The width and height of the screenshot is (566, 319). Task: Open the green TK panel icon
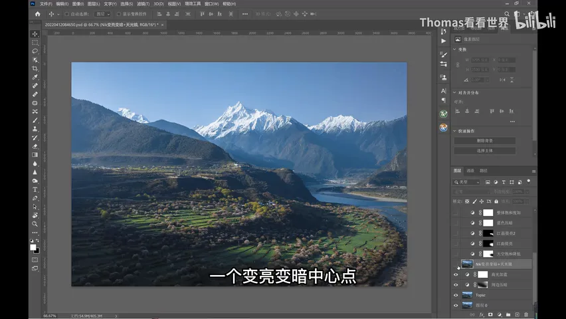click(x=444, y=114)
